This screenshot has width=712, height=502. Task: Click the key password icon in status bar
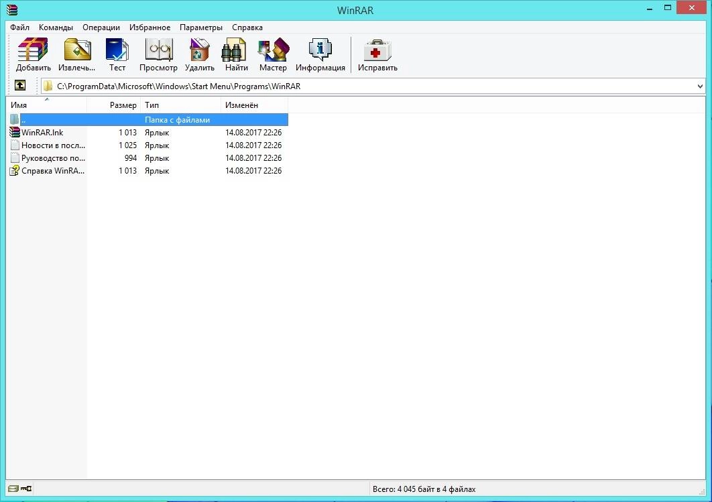tap(26, 489)
